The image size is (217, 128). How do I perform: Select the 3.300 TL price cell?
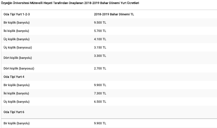point(100,56)
